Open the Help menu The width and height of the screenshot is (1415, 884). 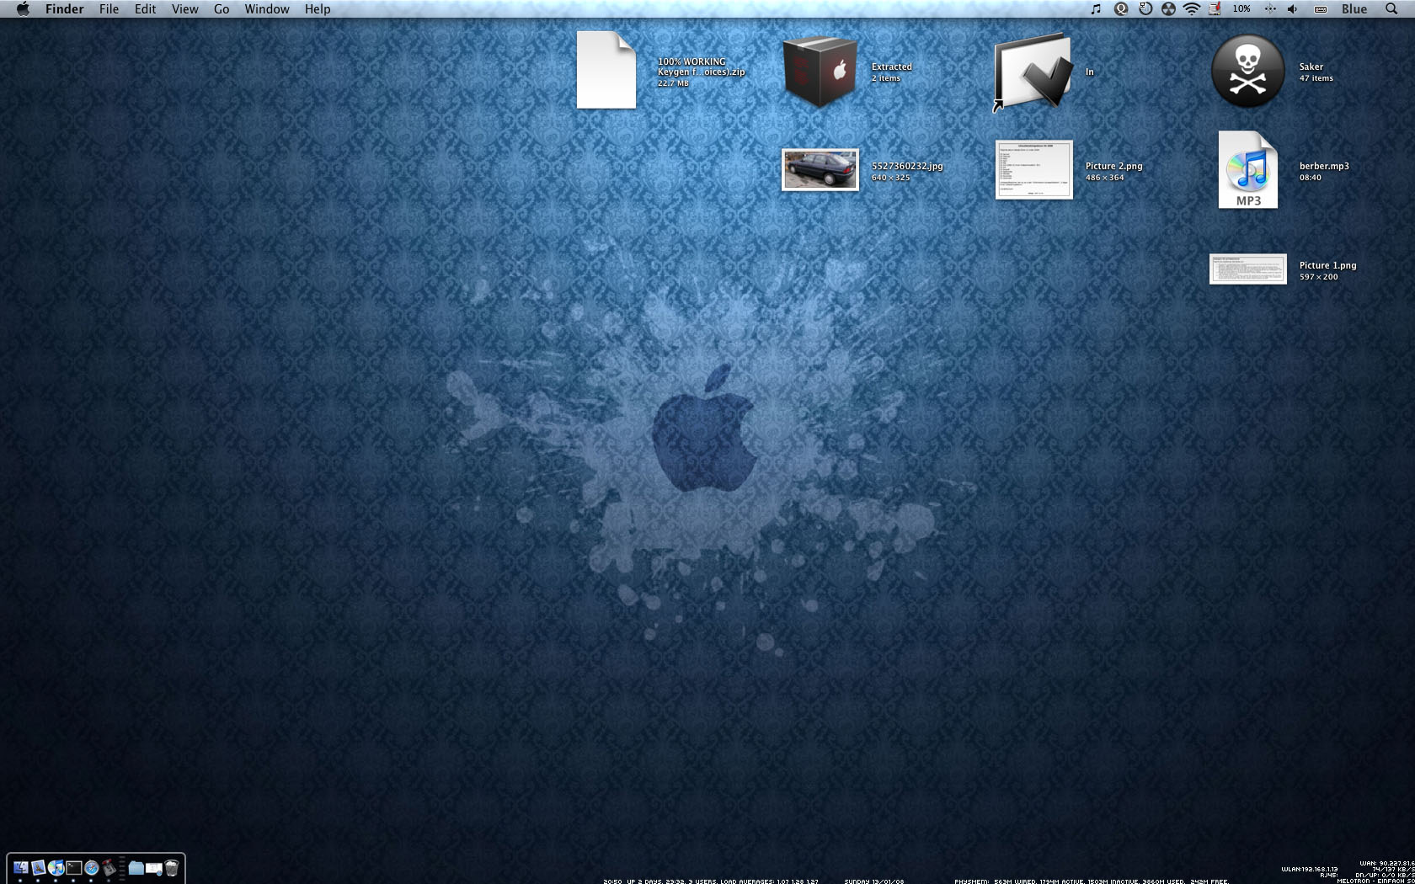point(318,9)
